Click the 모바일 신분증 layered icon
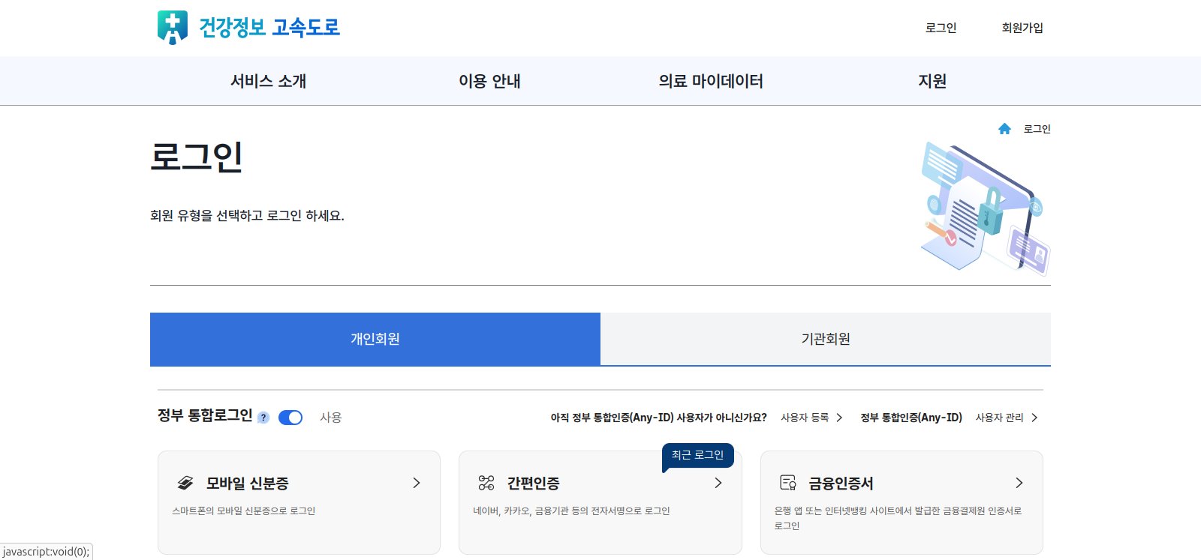The height and width of the screenshot is (560, 1201). pos(185,483)
